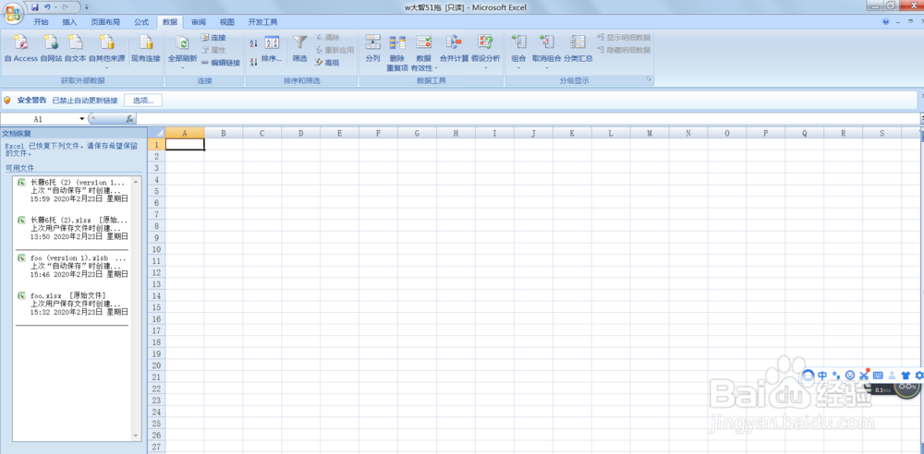Click the 选项... button in security warning
Screen dimensions: 924x454
point(143,101)
